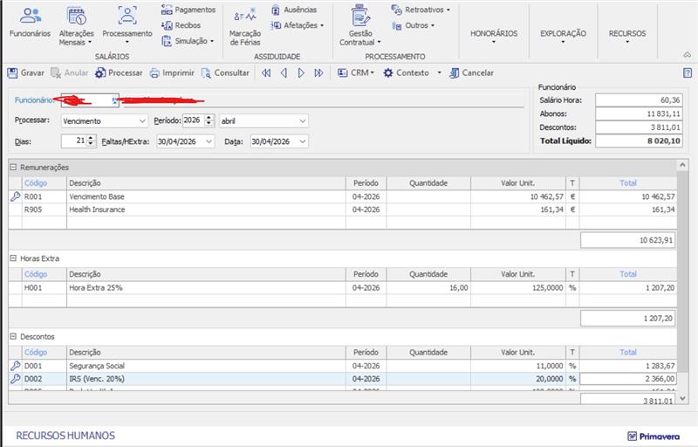Click the key icon beside R001
This screenshot has width=698, height=447.
15,197
